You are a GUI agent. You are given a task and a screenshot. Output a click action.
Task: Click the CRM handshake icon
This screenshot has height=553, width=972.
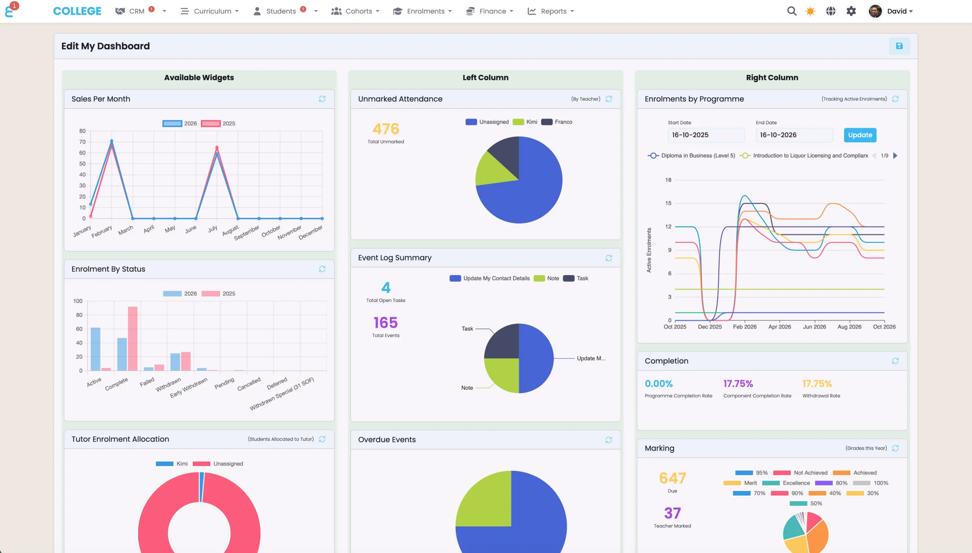[120, 11]
